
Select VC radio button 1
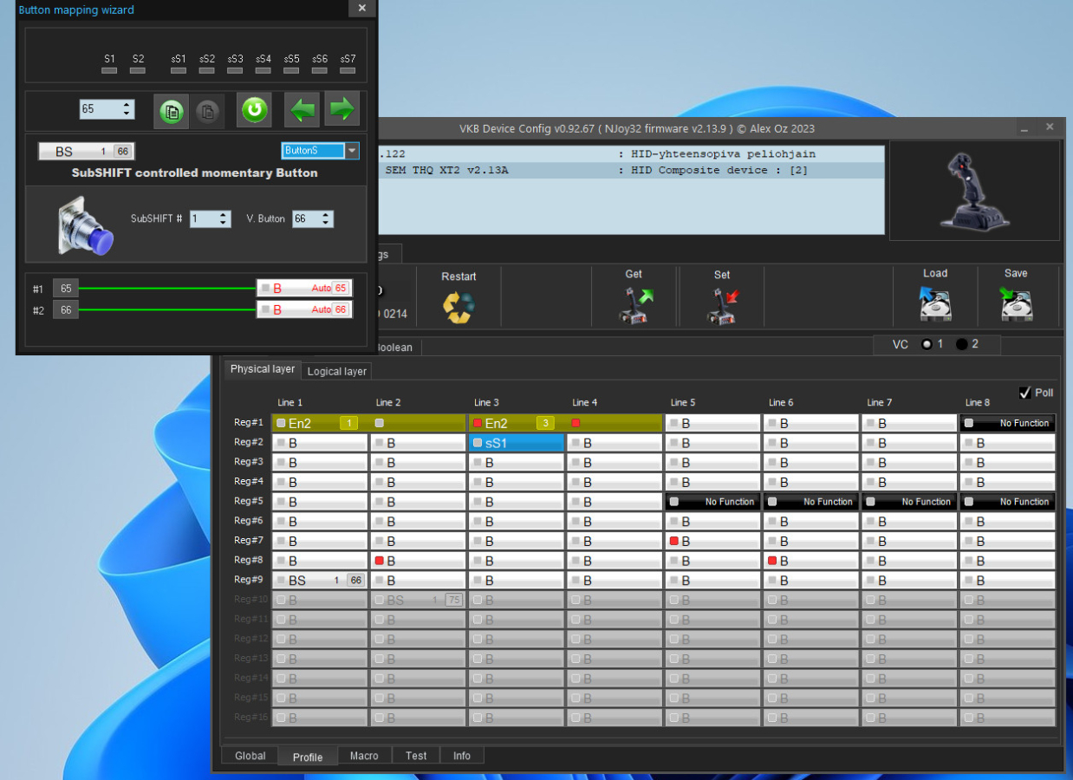pos(927,344)
